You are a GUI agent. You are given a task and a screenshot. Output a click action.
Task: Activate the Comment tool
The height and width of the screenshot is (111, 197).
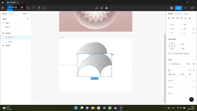pos(44,8)
